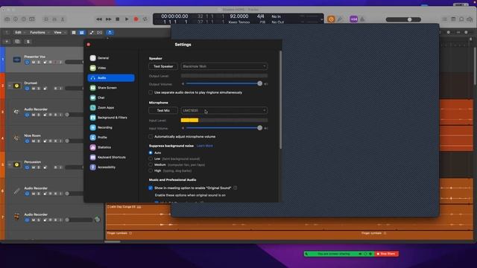
Task: Click the duplicate track icon
Action: (x=17, y=42)
